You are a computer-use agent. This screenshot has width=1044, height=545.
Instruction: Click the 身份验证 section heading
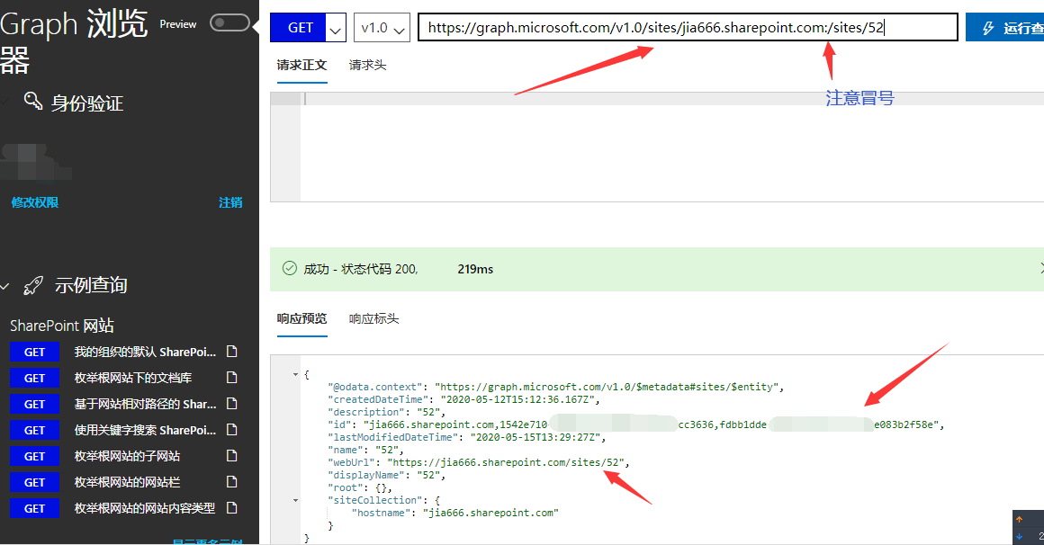87,103
